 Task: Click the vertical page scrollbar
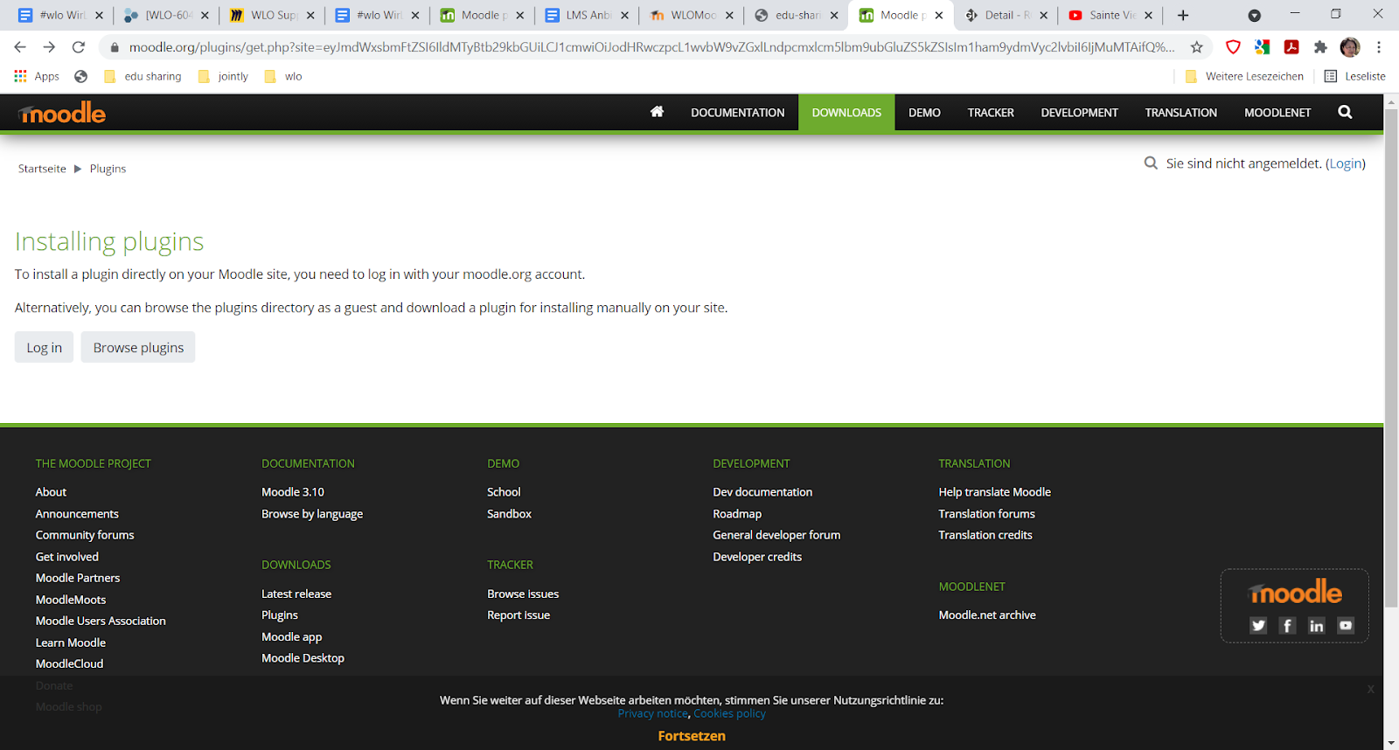tap(1391, 358)
